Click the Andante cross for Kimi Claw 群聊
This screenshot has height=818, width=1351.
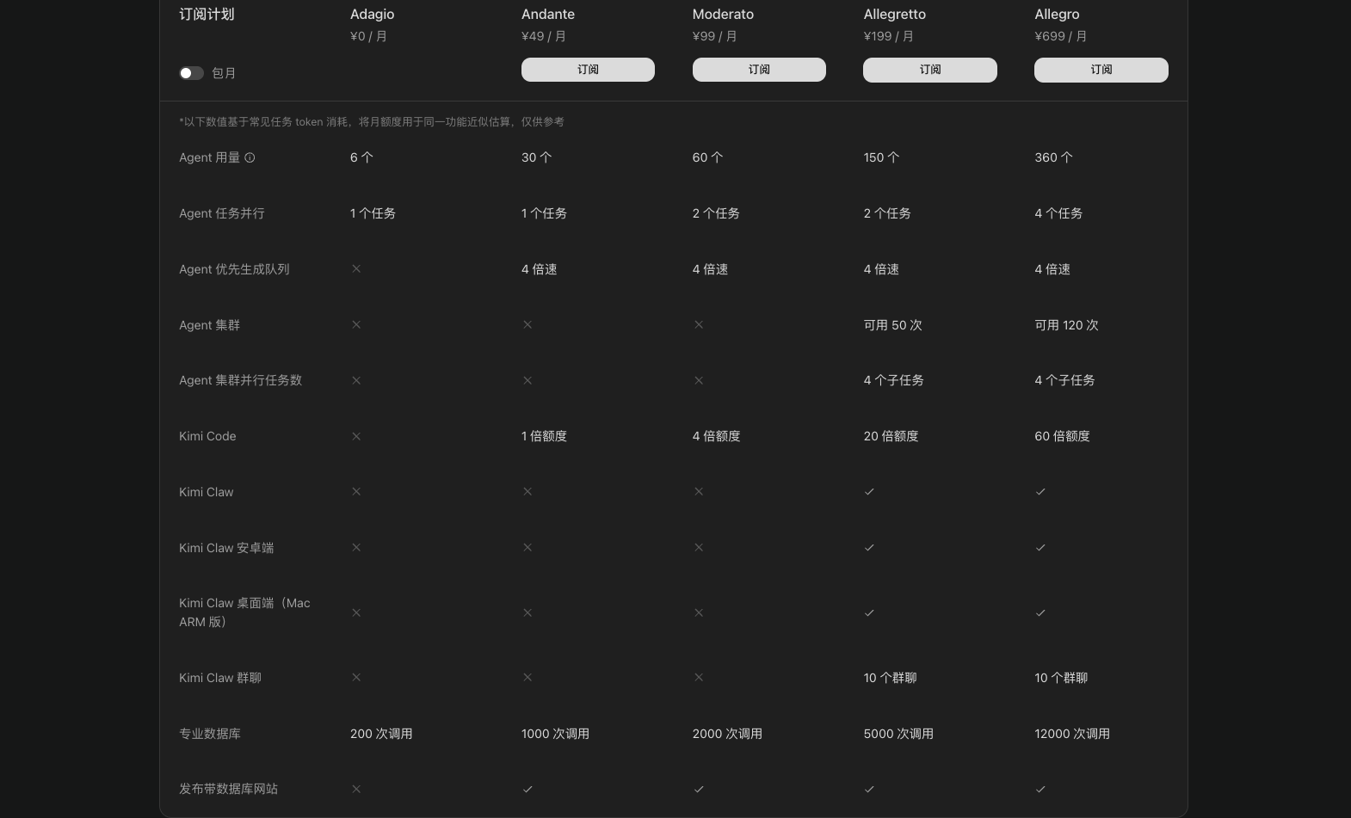pyautogui.click(x=527, y=678)
